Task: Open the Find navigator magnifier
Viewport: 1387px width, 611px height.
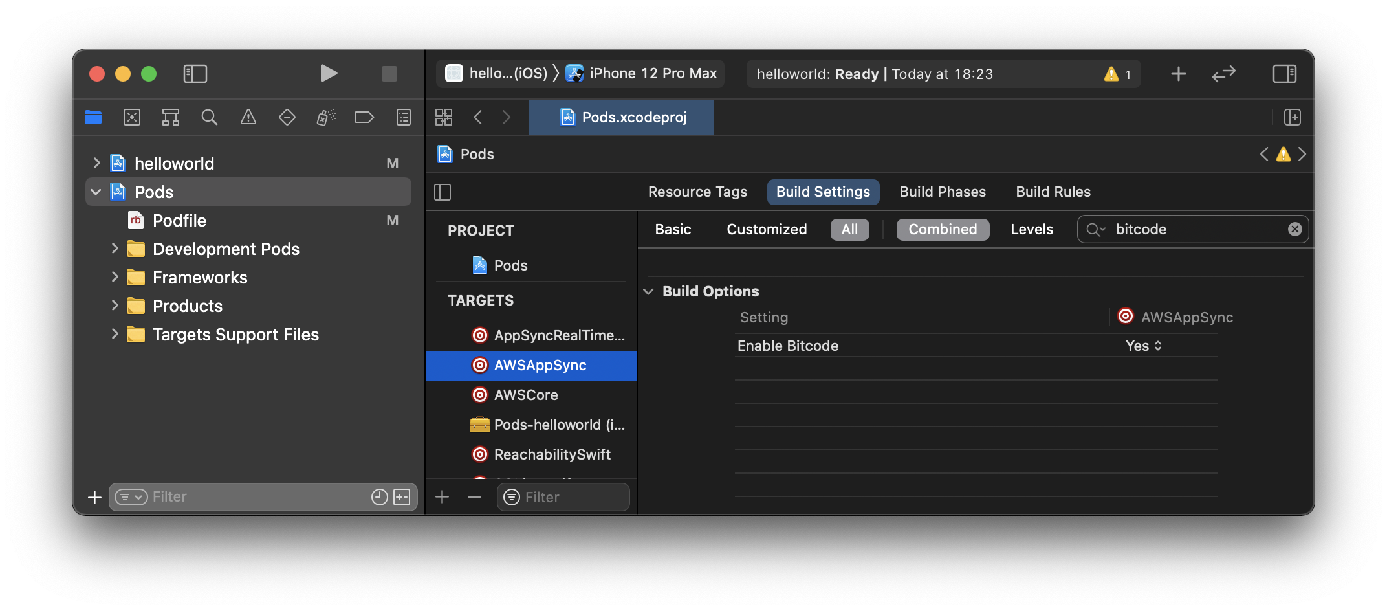Action: pyautogui.click(x=210, y=117)
